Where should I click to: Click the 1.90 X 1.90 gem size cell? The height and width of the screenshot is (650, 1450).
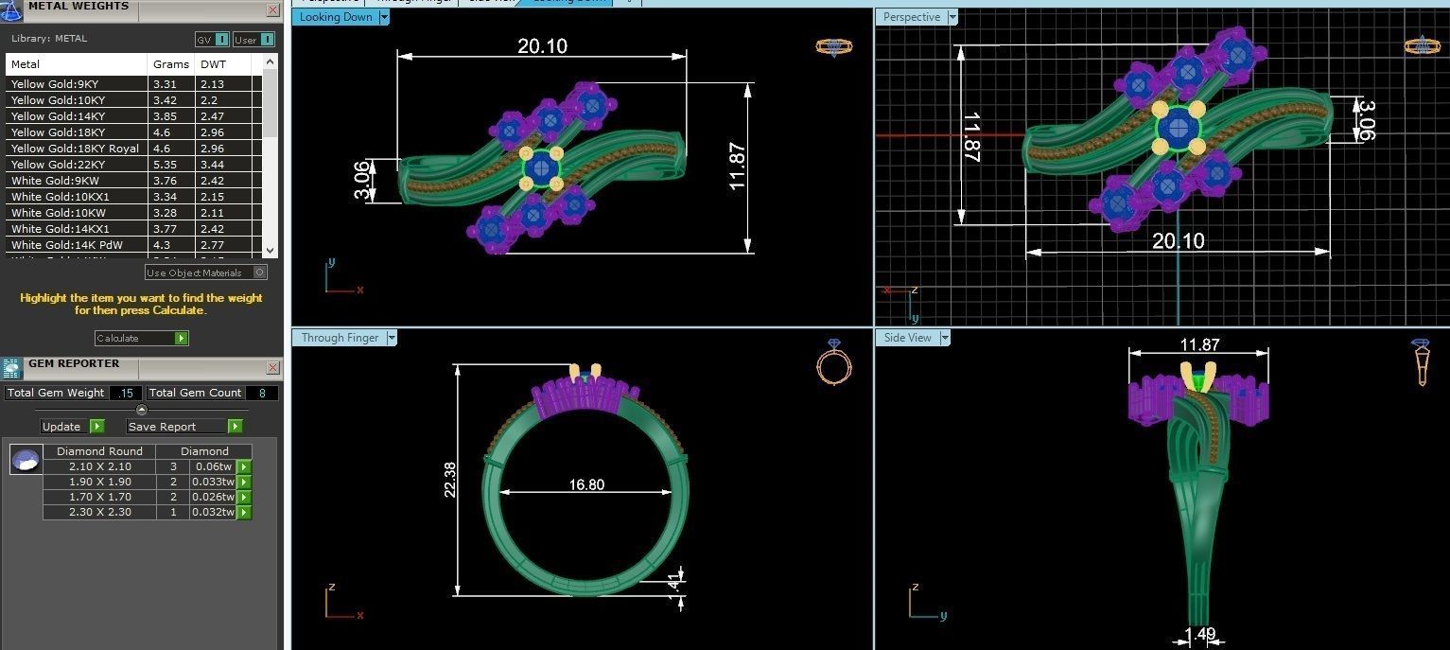[x=99, y=482]
